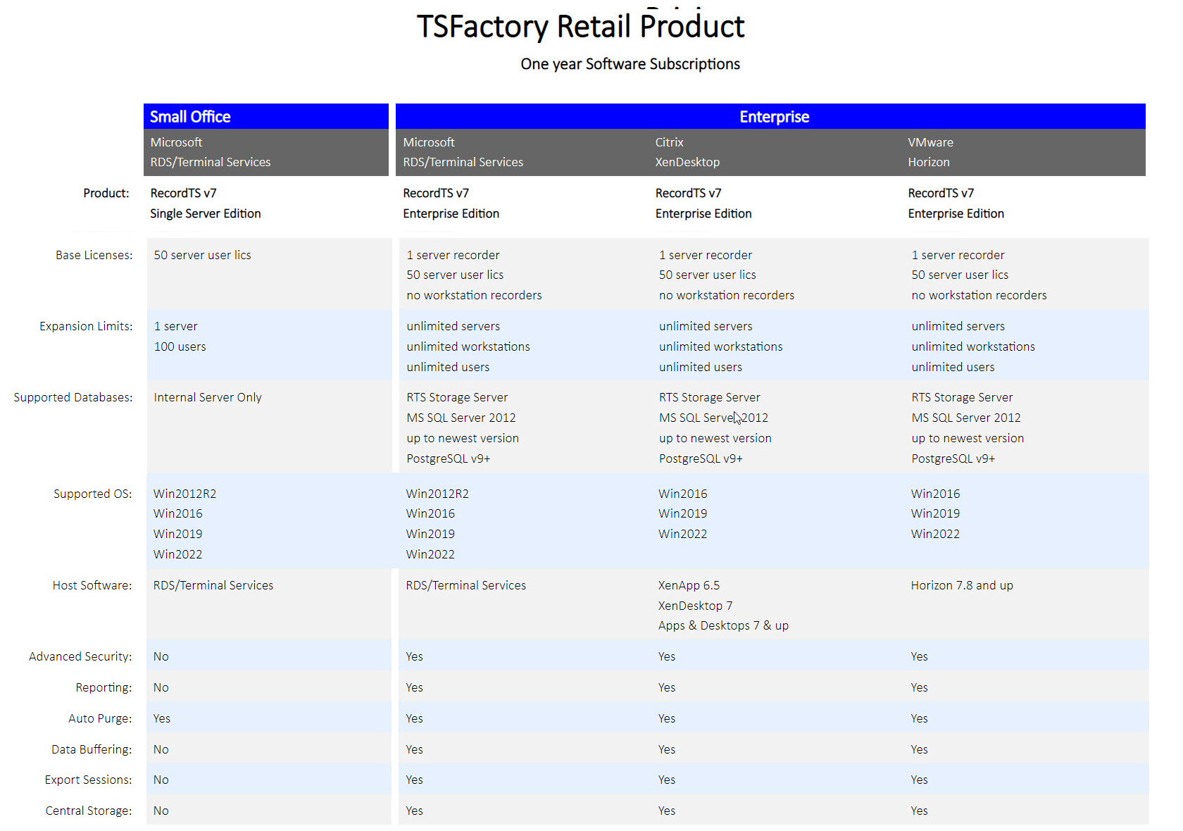Image resolution: width=1183 pixels, height=831 pixels.
Task: Click the 'Product:' row label
Action: (x=106, y=193)
